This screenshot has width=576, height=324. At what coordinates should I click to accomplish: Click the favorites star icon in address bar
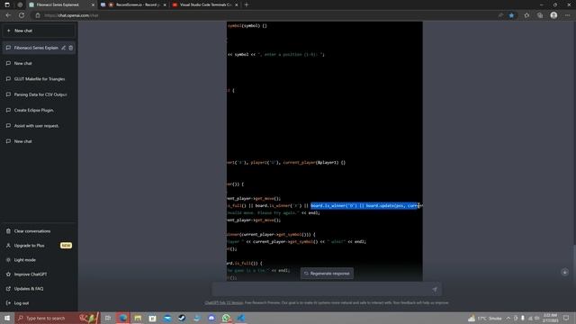[x=511, y=15]
